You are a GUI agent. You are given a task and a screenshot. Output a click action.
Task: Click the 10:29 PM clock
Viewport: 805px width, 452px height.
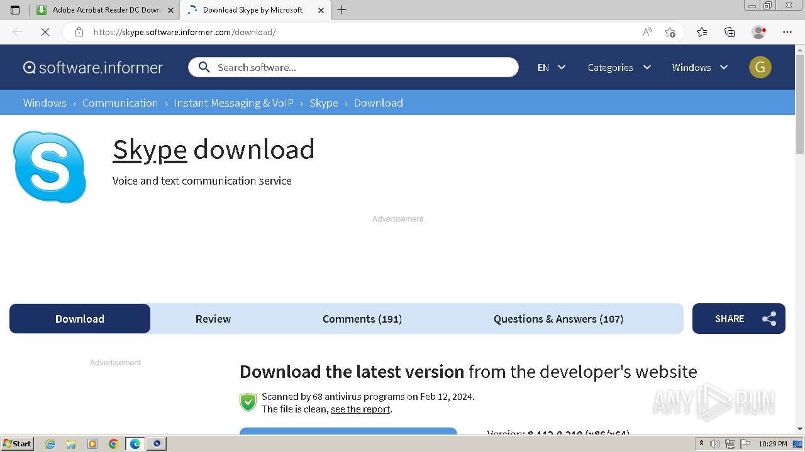[772, 444]
